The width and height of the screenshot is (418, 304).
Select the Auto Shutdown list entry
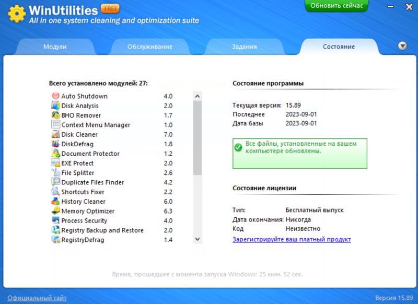[112, 96]
